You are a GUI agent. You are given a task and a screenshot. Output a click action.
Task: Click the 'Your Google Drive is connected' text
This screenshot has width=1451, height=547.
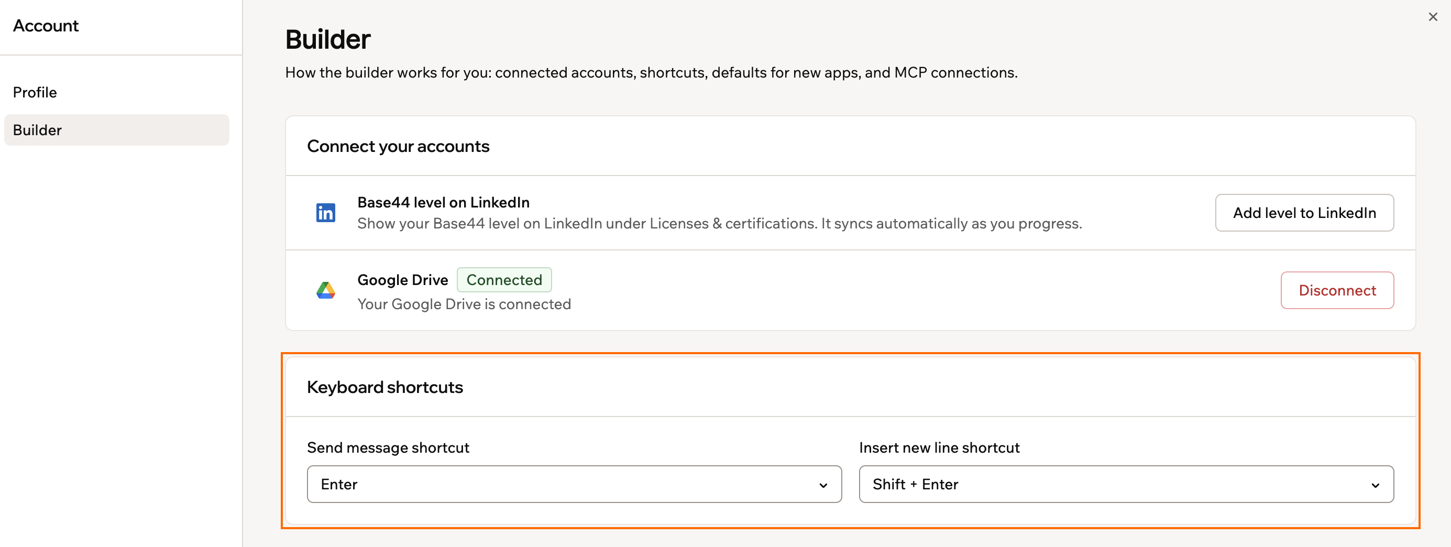point(464,304)
